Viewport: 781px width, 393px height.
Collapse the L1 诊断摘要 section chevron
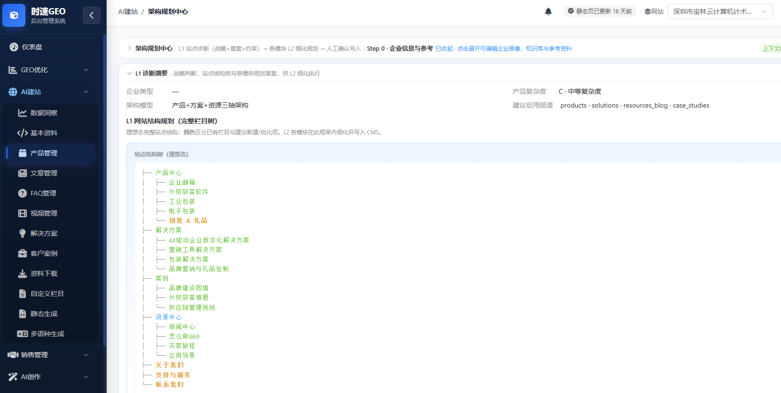pos(130,73)
